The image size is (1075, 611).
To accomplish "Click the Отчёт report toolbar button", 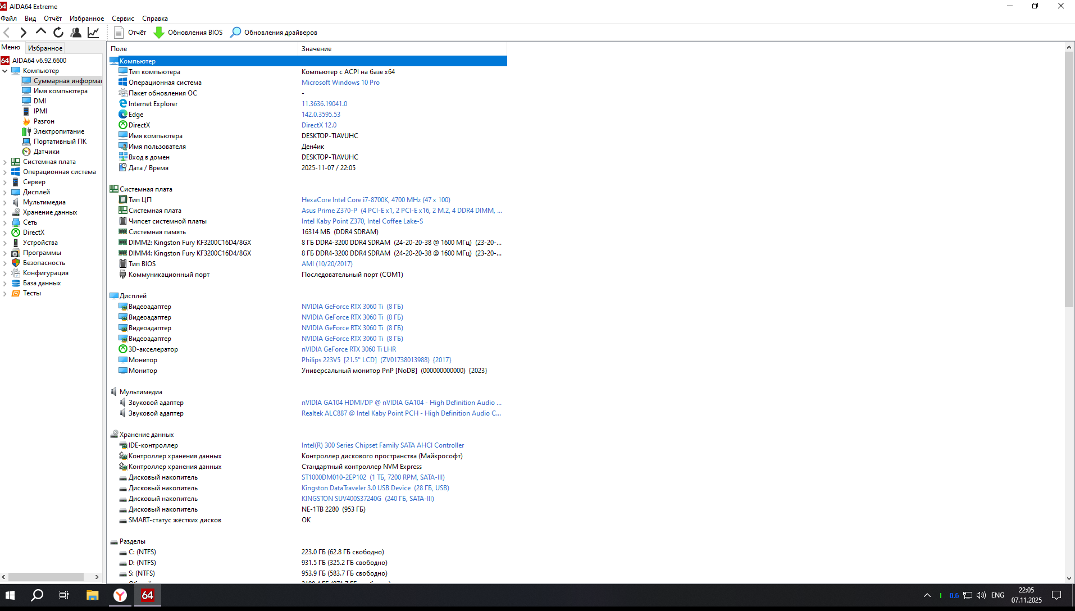I will pos(130,33).
